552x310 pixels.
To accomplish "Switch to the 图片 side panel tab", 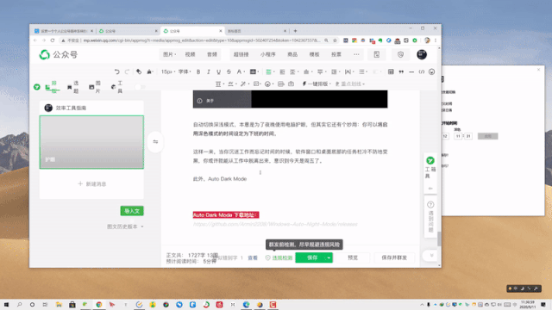I will [x=95, y=87].
